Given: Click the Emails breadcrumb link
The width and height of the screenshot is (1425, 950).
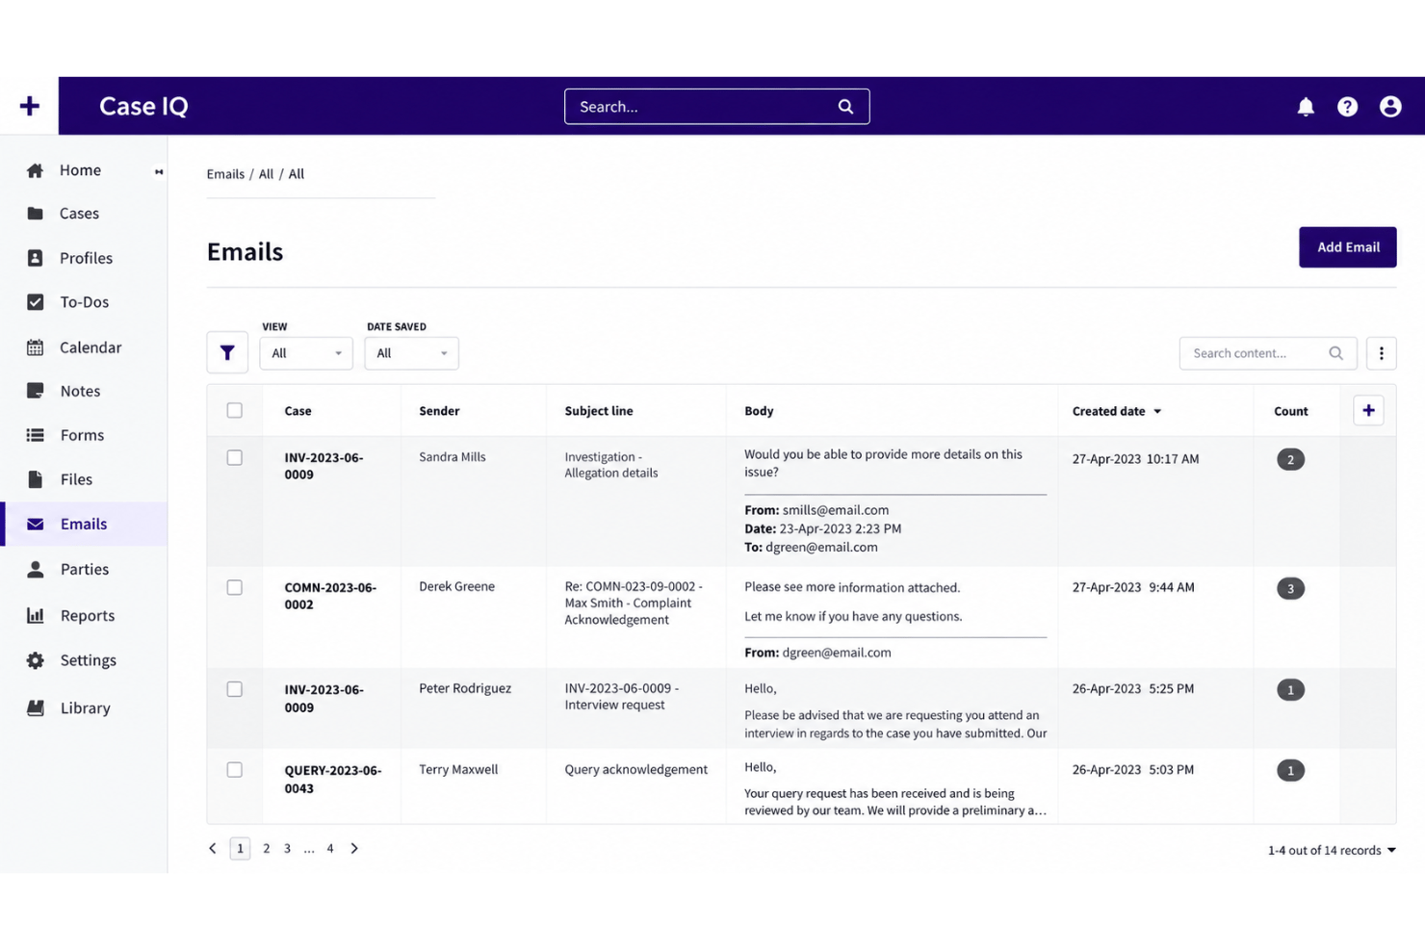Looking at the screenshot, I should (225, 174).
